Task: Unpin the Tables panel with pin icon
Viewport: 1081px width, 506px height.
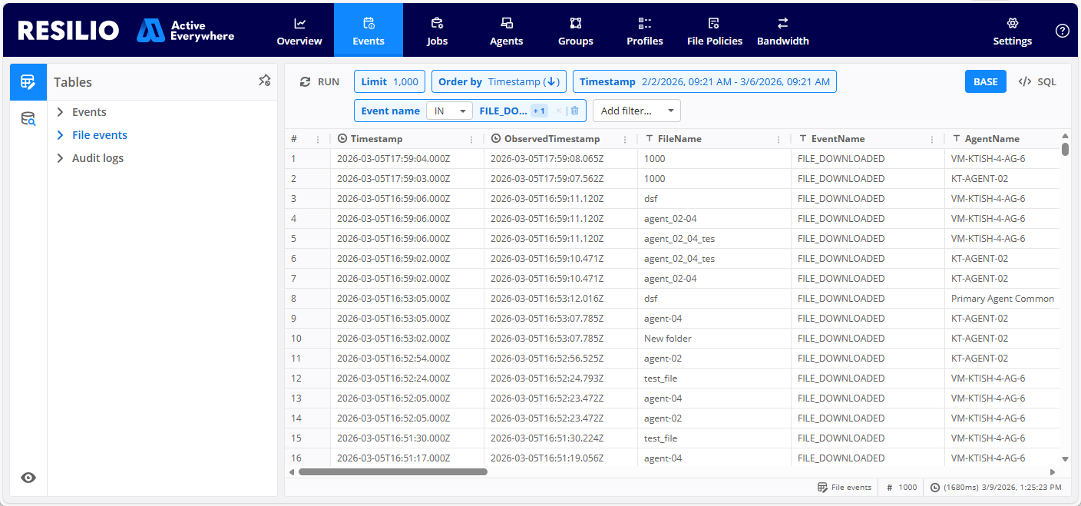Action: pos(264,81)
